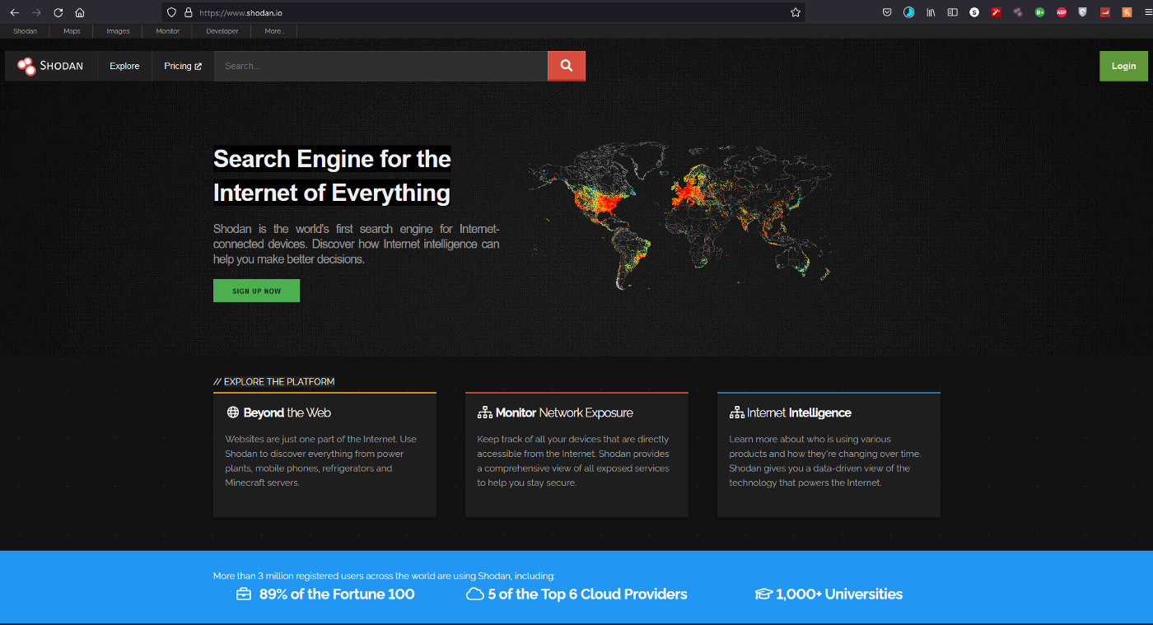
Task: View site security padlock details
Action: coord(188,12)
